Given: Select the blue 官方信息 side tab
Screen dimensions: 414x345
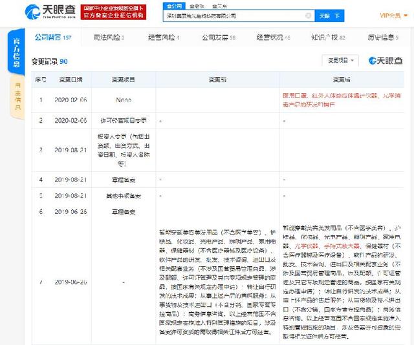Looking at the screenshot, I should point(16,52).
